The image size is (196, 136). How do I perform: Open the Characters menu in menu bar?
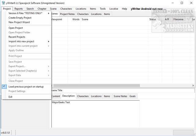(x=66, y=9)
